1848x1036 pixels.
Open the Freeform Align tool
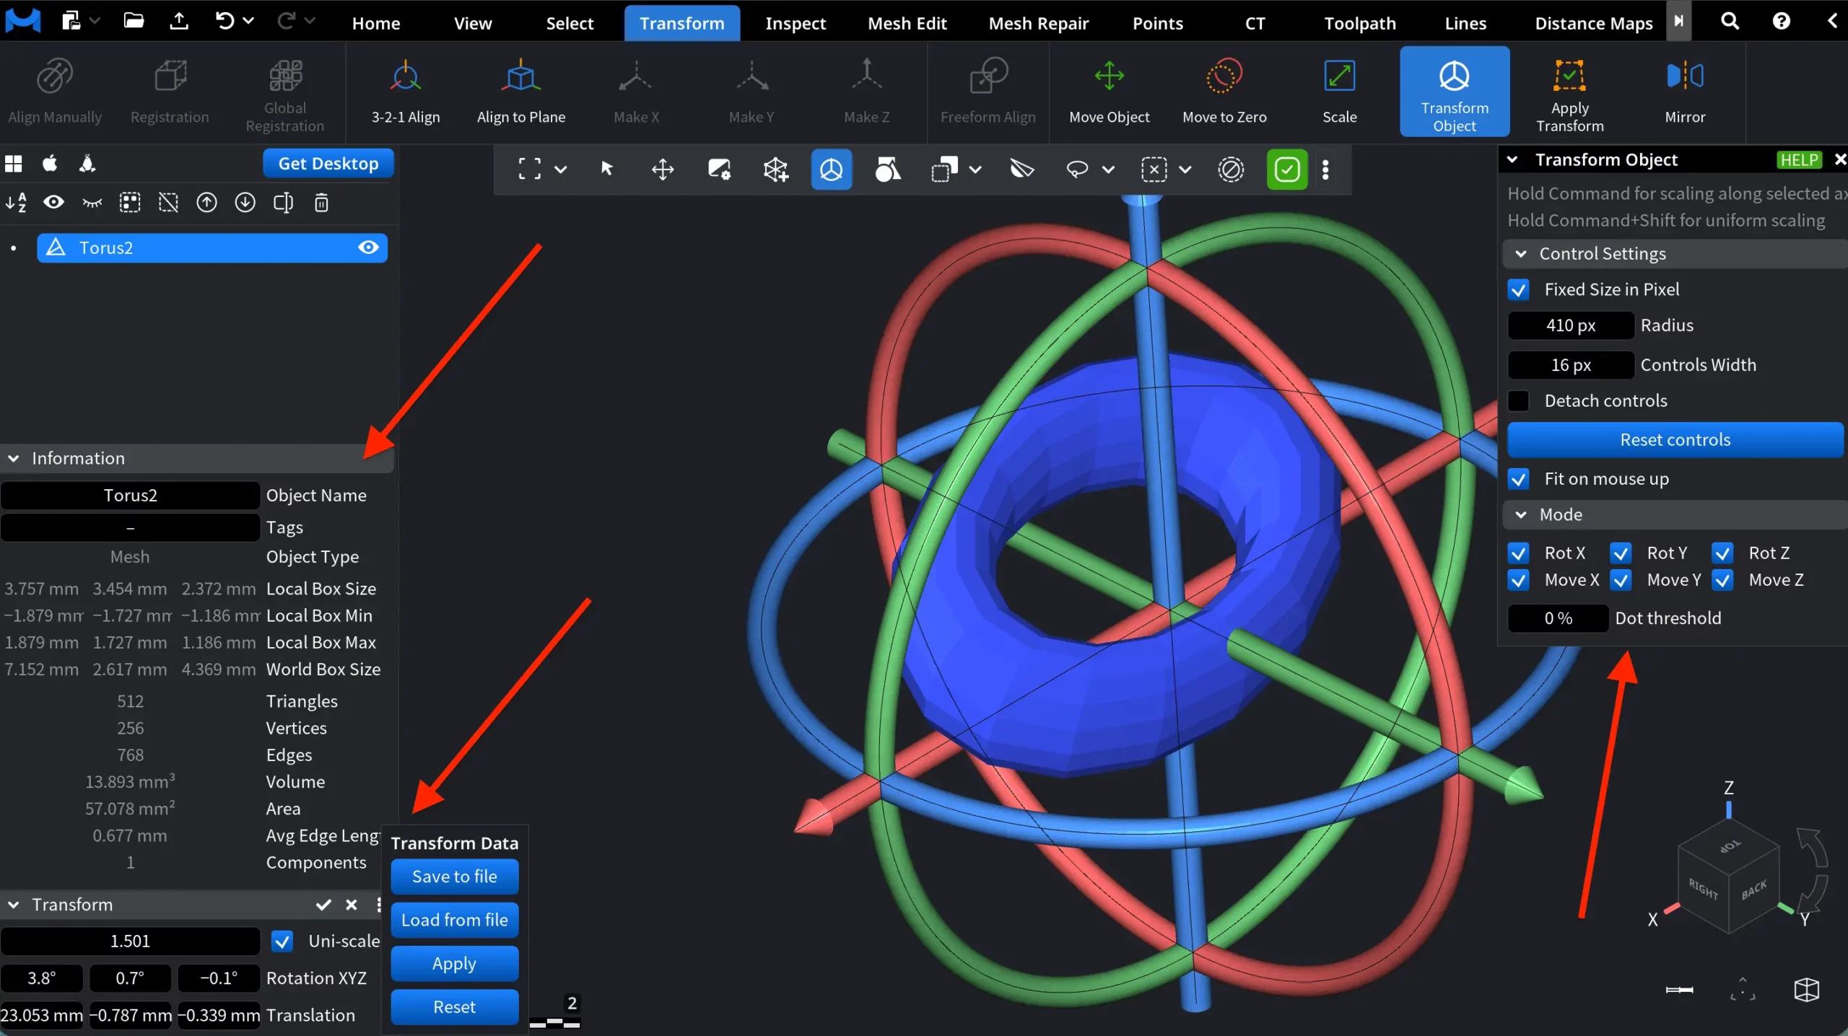tap(988, 90)
